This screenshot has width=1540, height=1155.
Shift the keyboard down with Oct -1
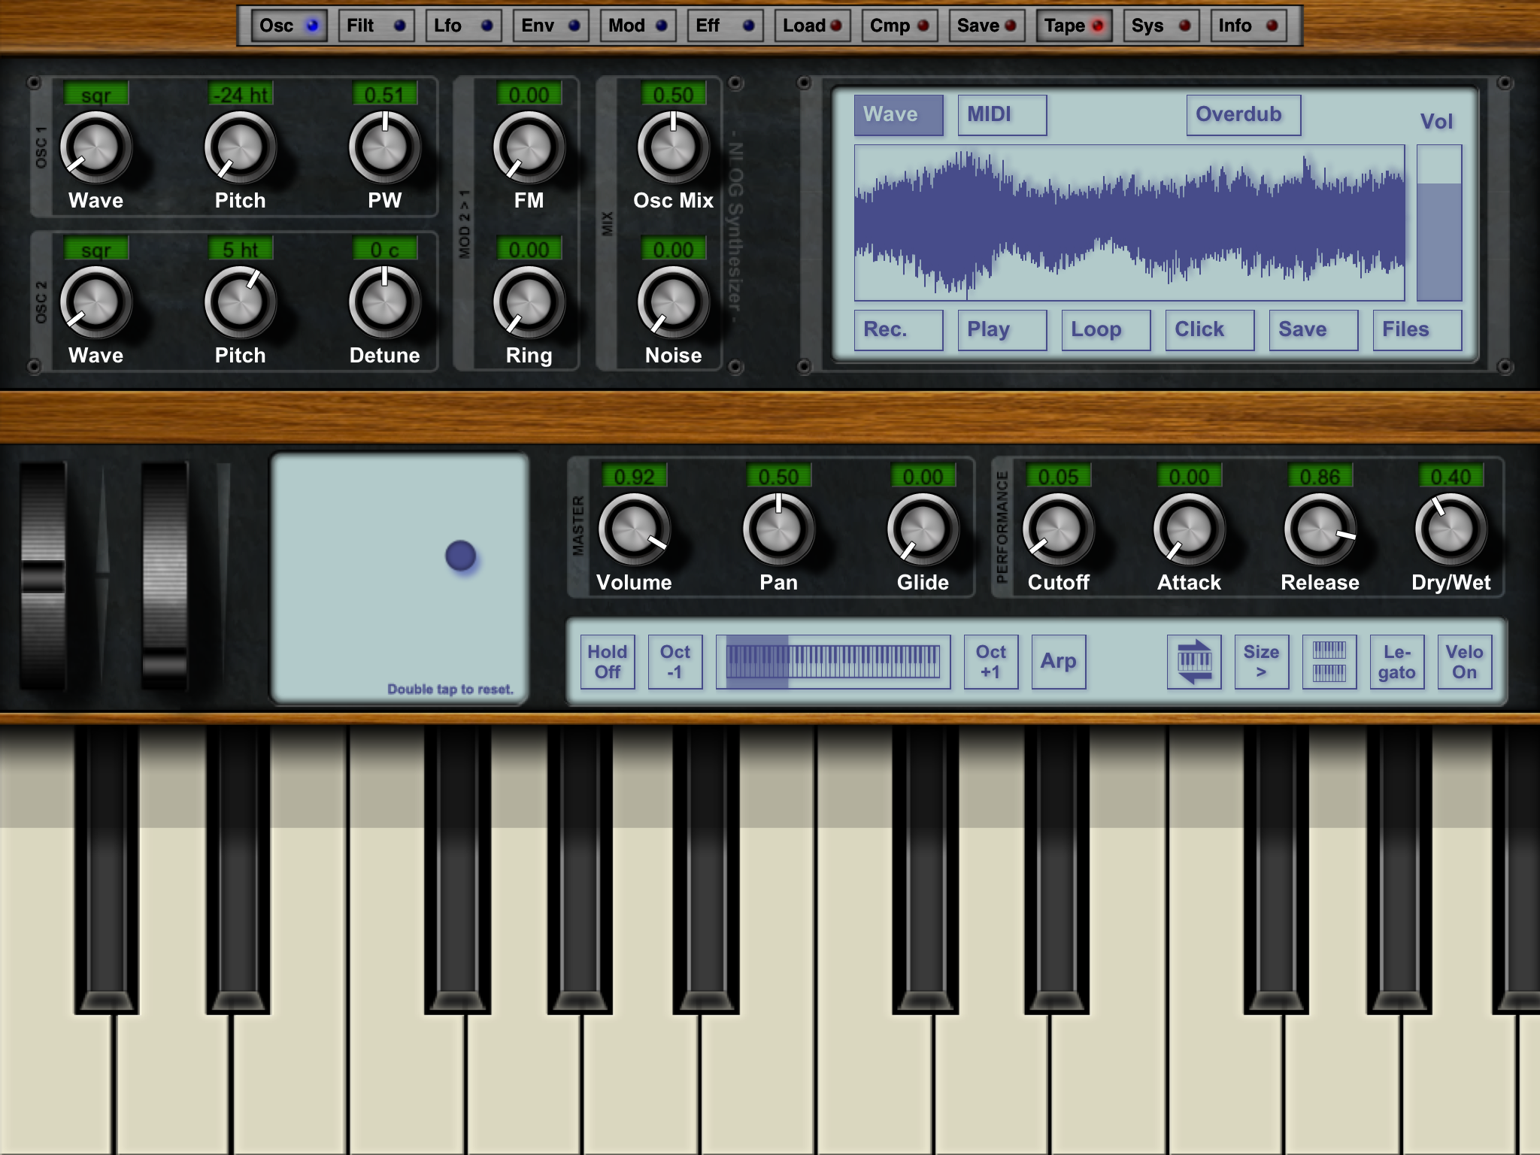(x=675, y=662)
